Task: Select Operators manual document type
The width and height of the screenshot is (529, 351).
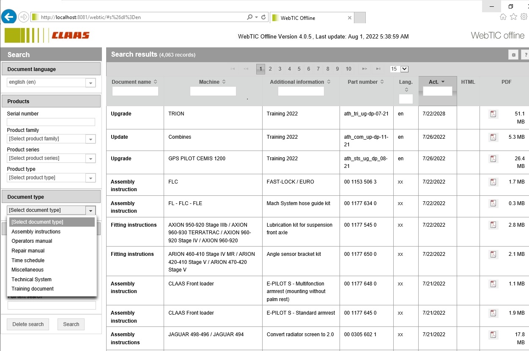Action: 52,241
